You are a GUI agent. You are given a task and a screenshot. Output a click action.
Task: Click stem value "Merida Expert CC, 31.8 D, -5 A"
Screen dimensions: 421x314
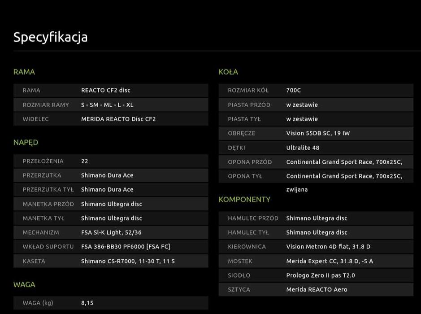pos(330,261)
